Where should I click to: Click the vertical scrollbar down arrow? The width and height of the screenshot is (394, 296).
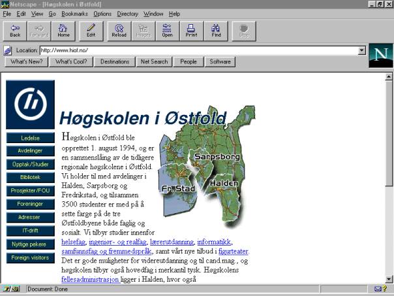(389, 279)
